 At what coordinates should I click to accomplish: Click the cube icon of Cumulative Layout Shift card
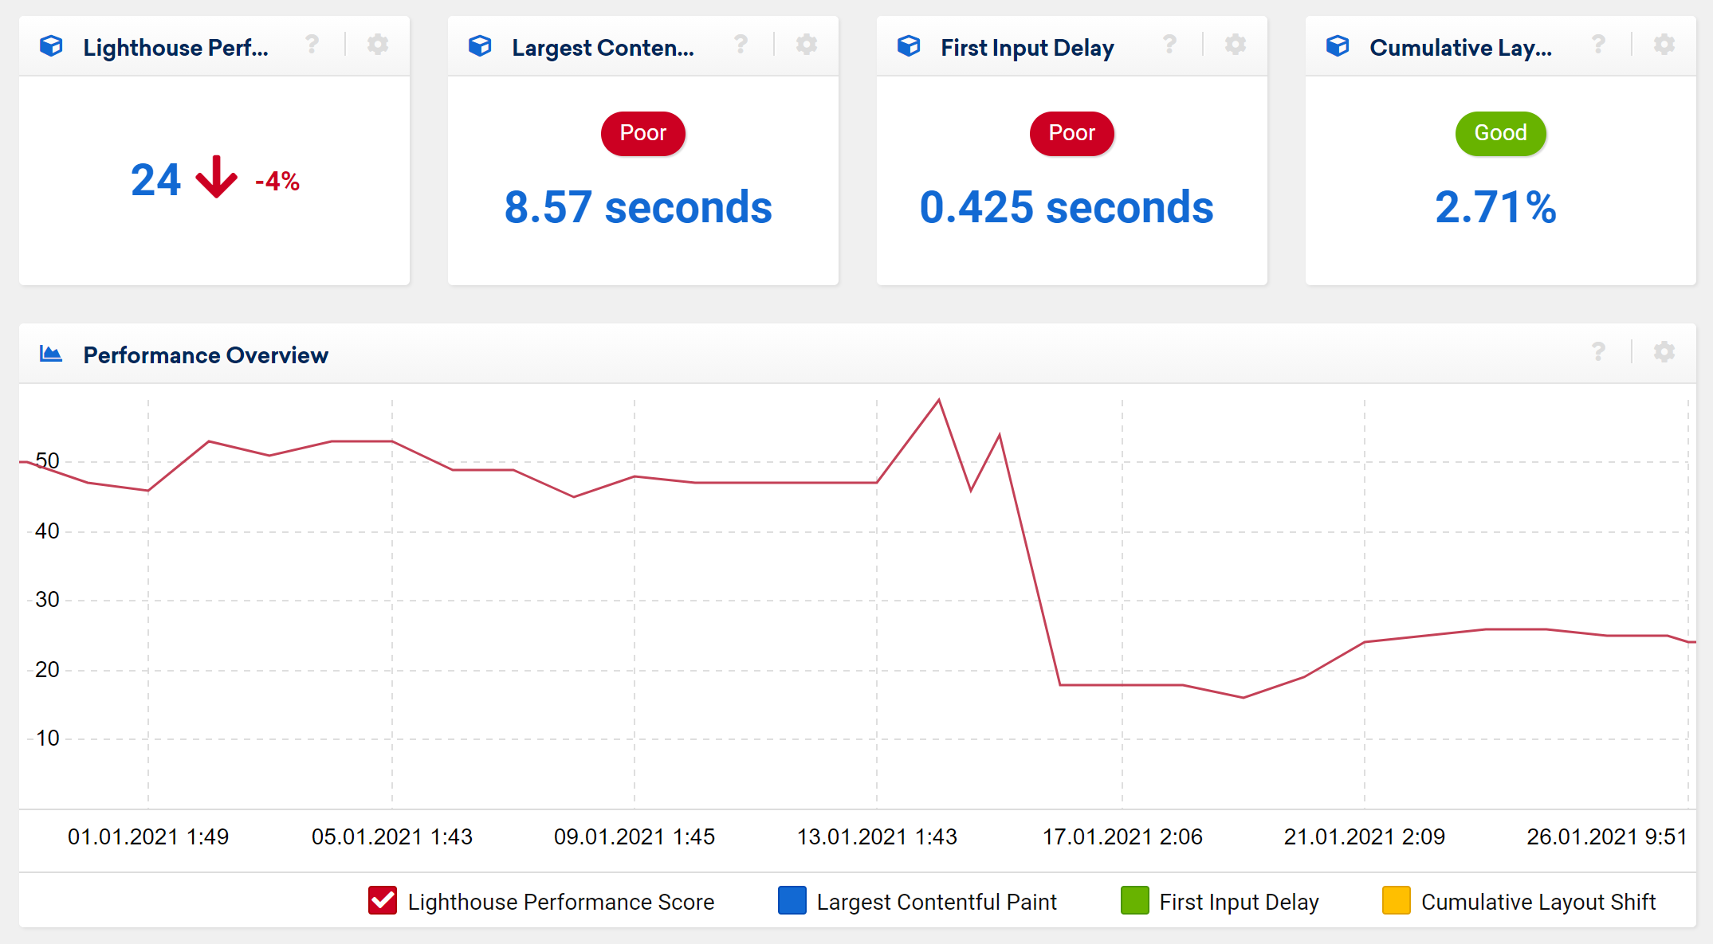[1338, 46]
